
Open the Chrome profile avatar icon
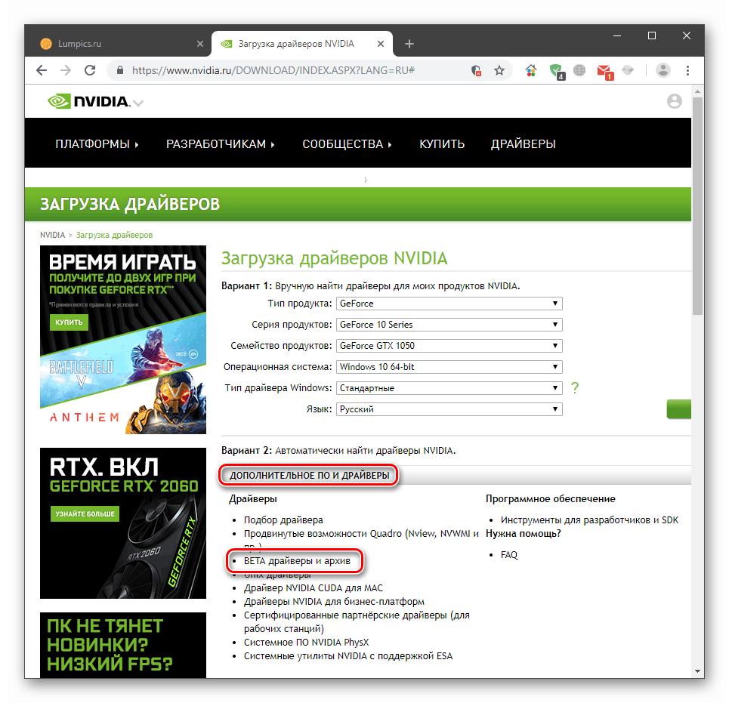pyautogui.click(x=663, y=70)
